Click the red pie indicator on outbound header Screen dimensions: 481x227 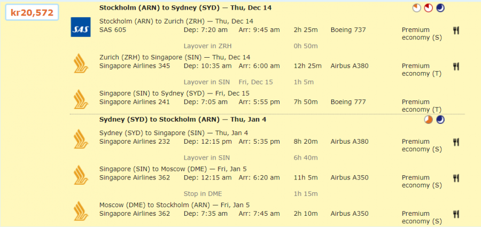click(x=429, y=8)
